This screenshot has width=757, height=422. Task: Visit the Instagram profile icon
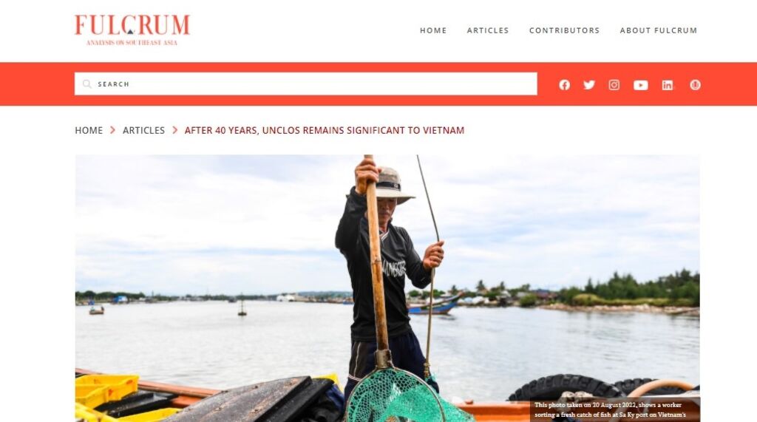[x=614, y=85]
